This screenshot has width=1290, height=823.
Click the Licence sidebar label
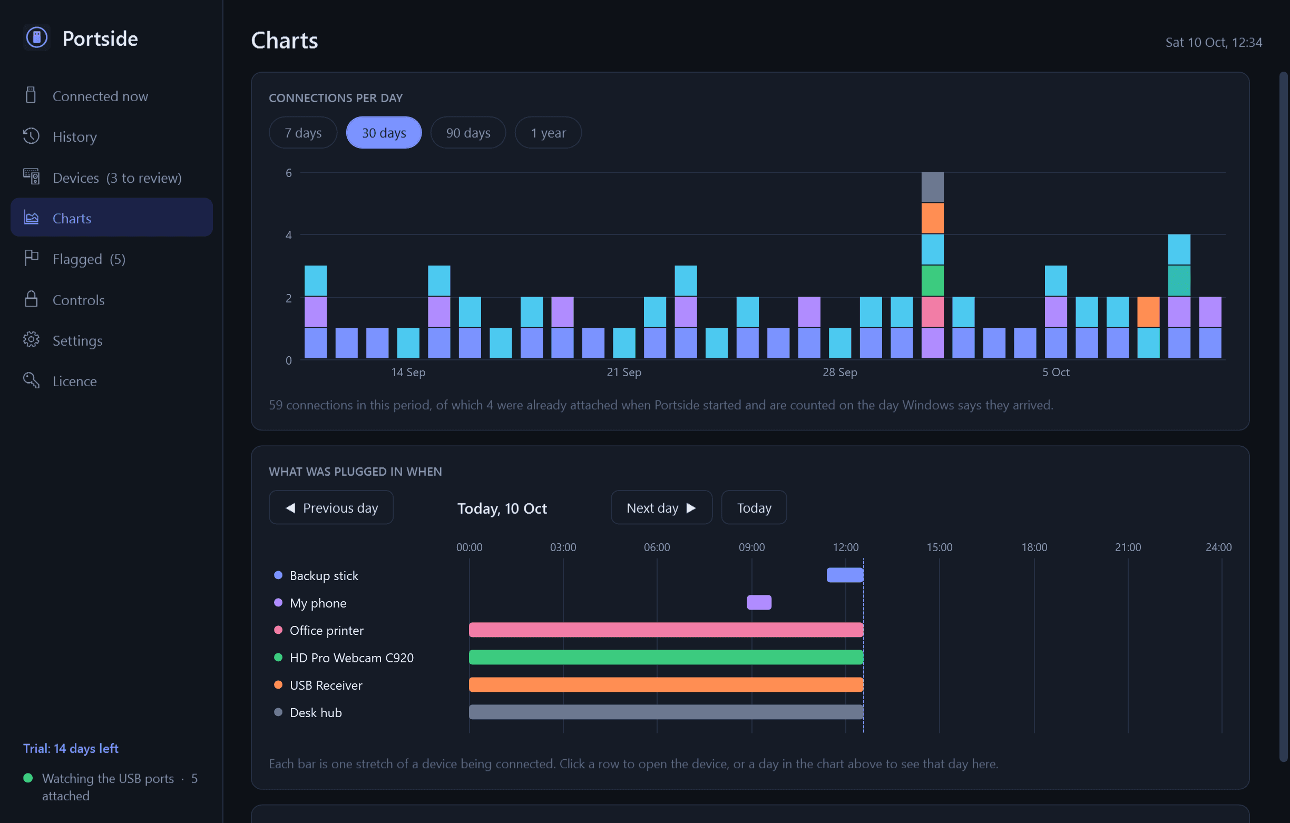[74, 381]
